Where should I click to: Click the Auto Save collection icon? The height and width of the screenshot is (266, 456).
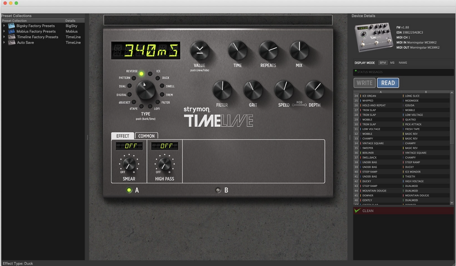12,42
